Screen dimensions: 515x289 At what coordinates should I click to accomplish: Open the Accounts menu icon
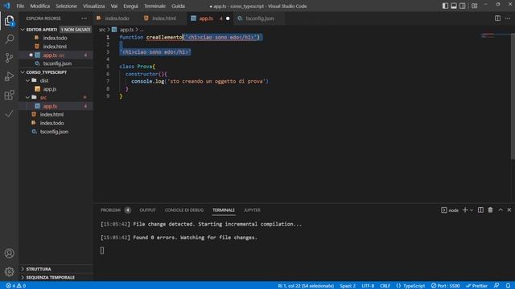[x=9, y=254]
